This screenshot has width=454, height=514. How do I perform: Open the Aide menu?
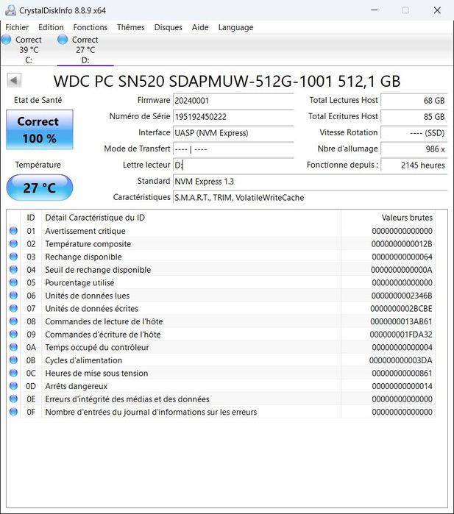[x=200, y=27]
